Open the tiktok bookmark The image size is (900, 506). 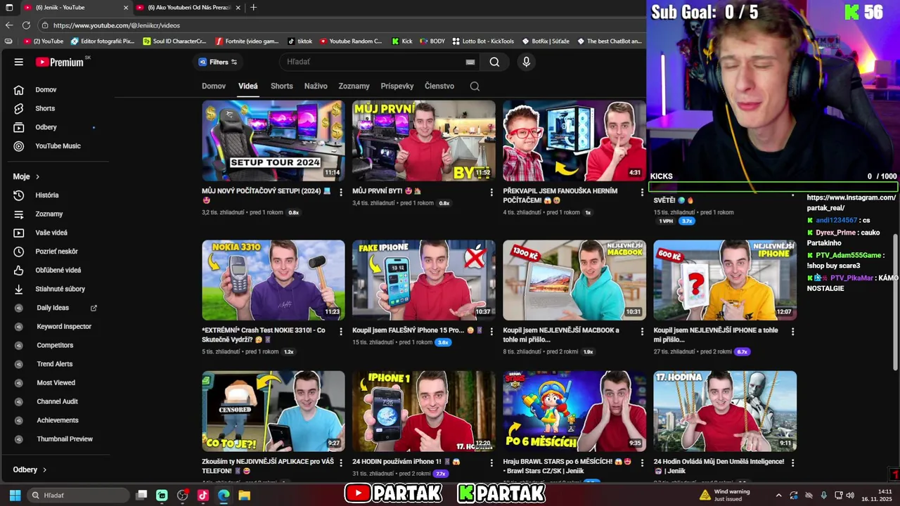pyautogui.click(x=299, y=41)
